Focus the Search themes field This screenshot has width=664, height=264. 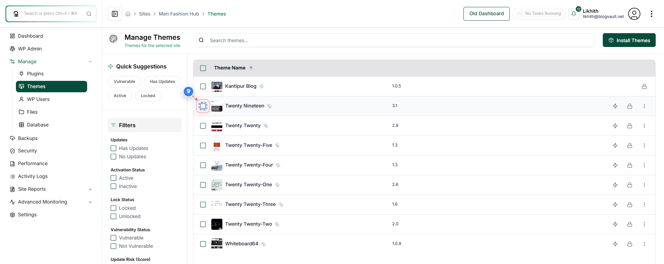(x=395, y=40)
